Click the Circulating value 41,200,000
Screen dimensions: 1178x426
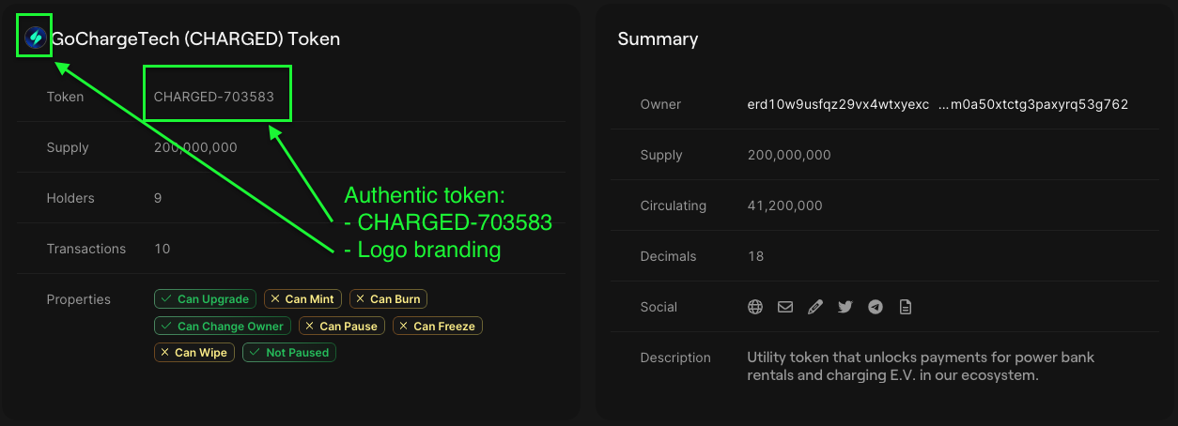[785, 205]
